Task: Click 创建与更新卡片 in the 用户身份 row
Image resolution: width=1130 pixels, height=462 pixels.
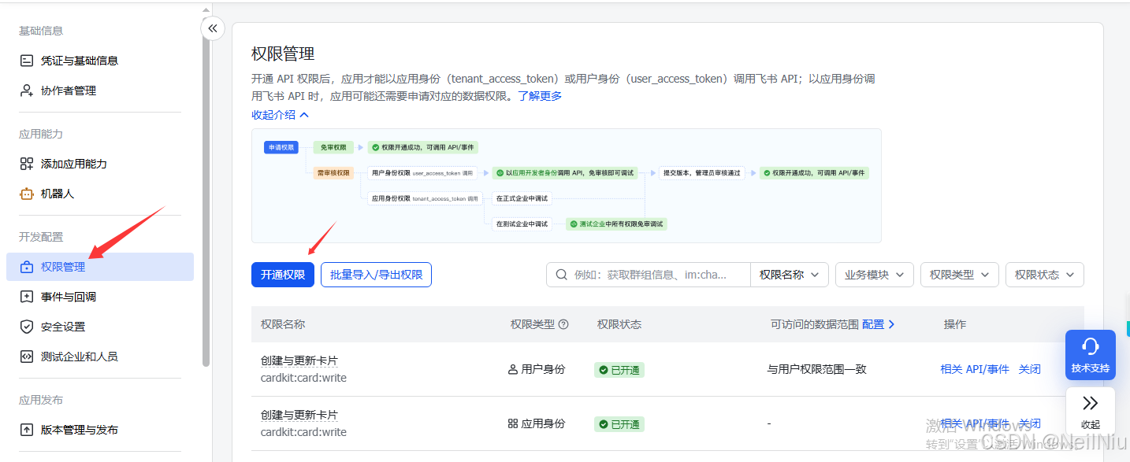Action: (x=299, y=360)
